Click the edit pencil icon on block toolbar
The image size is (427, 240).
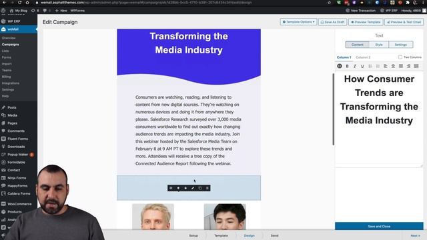click(x=193, y=188)
